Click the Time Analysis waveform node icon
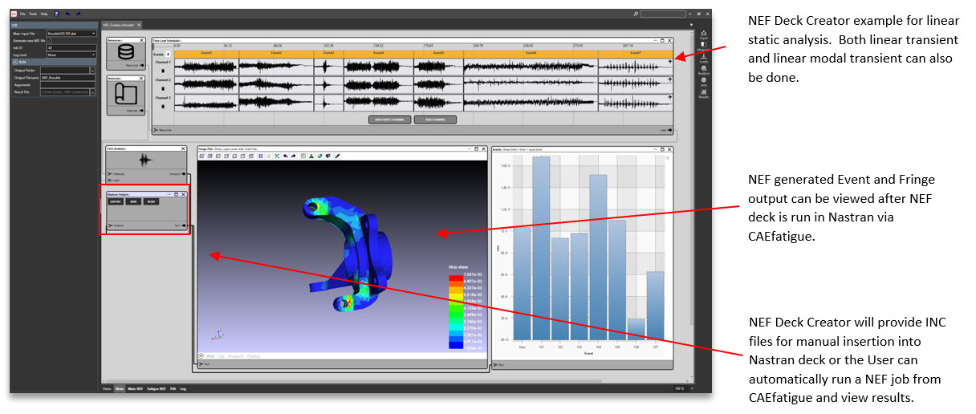This screenshot has width=976, height=414. point(145,160)
